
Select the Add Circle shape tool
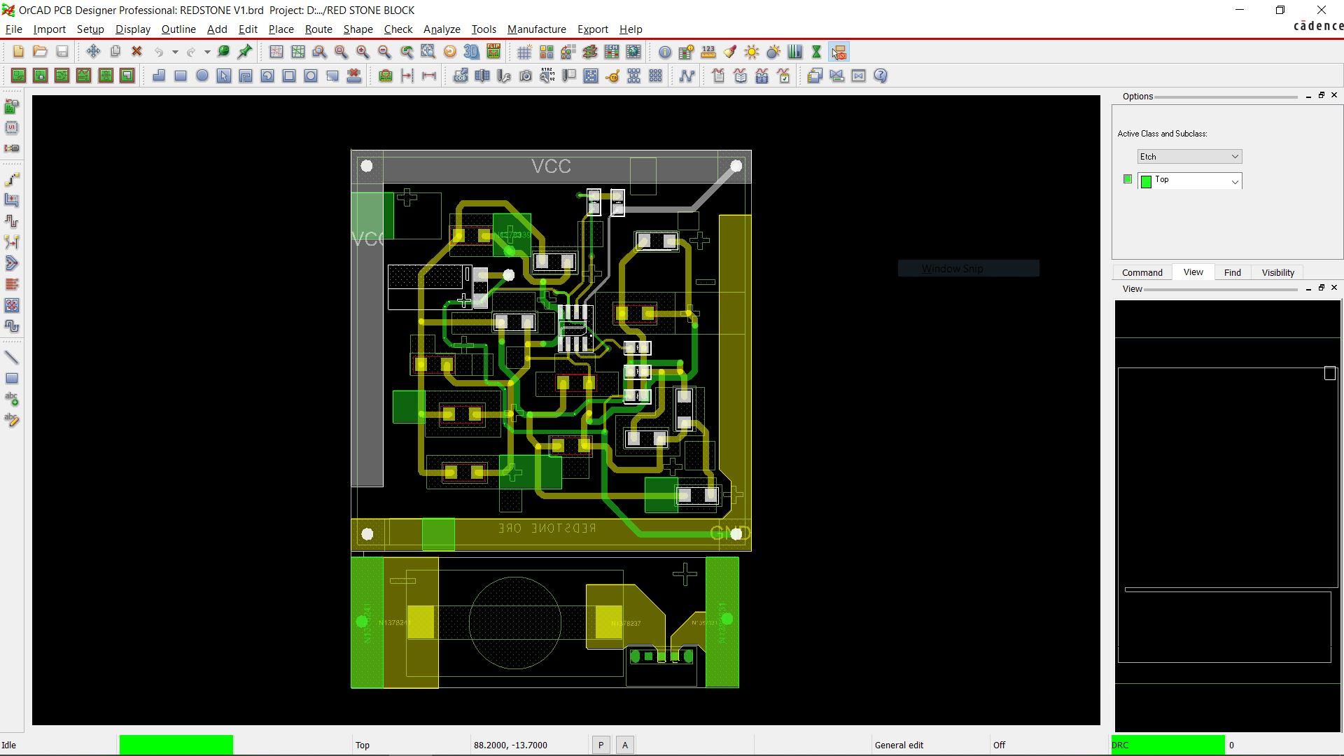(x=202, y=76)
